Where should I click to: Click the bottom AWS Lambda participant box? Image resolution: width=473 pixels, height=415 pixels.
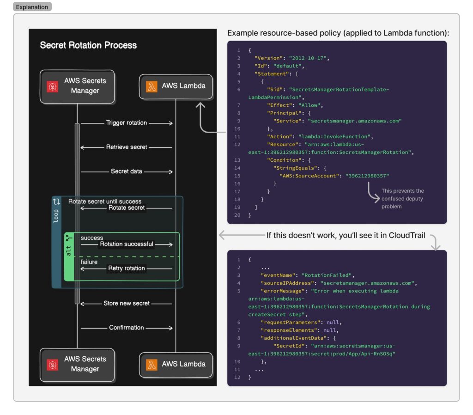[x=176, y=365]
